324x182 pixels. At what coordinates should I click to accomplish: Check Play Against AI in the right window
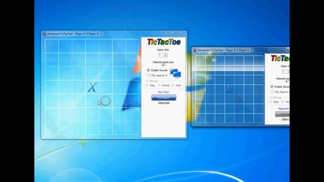[x=272, y=92]
